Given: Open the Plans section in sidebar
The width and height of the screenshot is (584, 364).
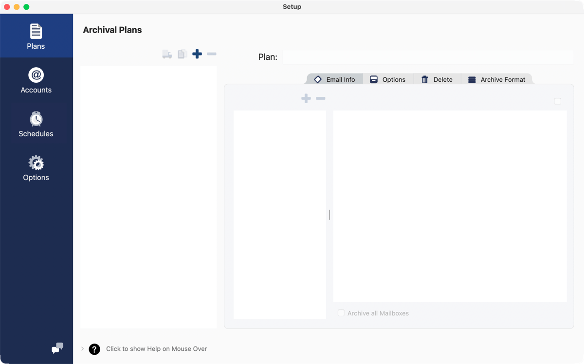Looking at the screenshot, I should pyautogui.click(x=36, y=36).
